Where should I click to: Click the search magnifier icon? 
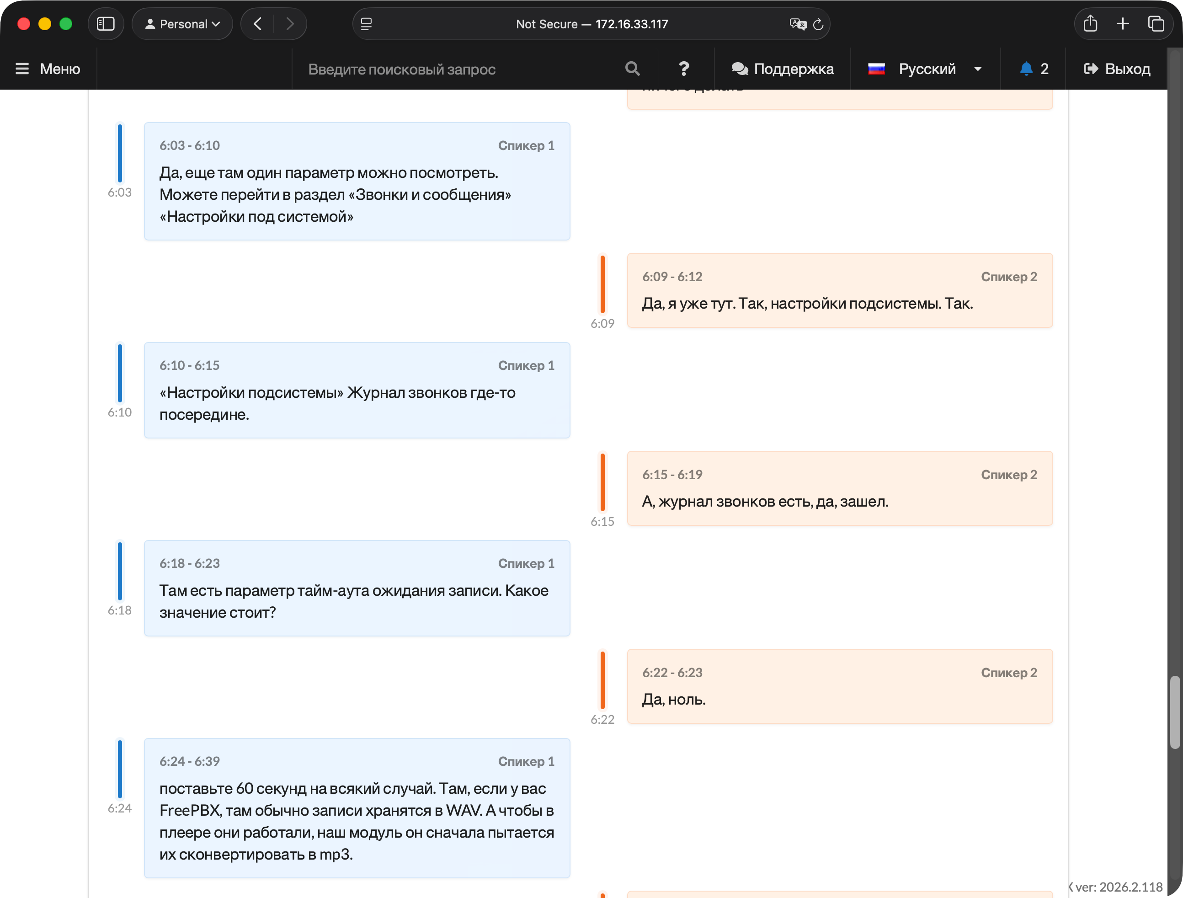(x=632, y=69)
